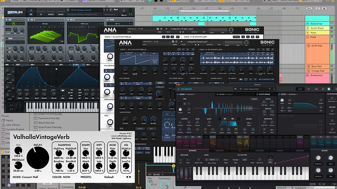Click the lock icon in Serum envelope display
This screenshot has height=189, width=337.
click(56, 69)
